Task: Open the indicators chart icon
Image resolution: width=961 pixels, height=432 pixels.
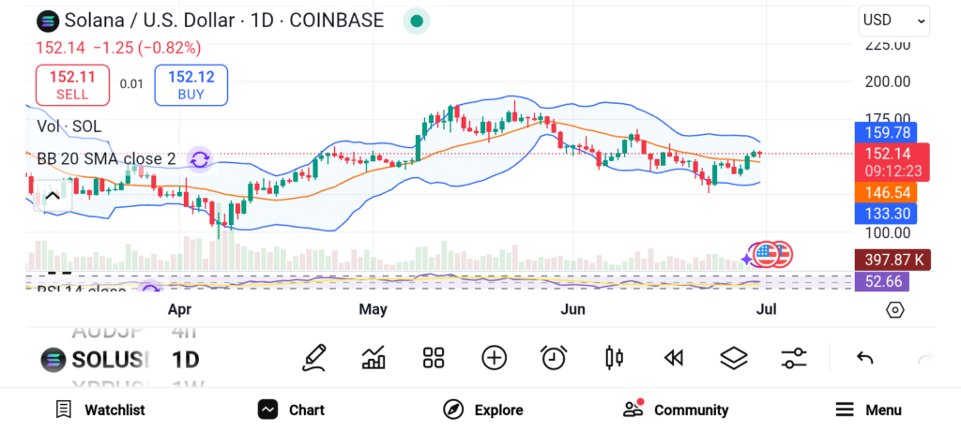Action: [374, 358]
